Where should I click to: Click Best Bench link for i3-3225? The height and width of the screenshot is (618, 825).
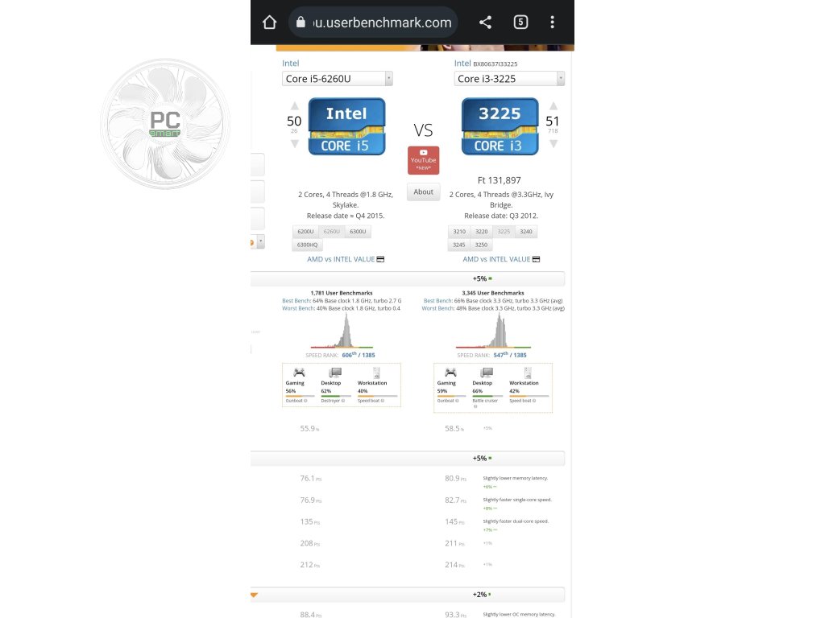point(437,301)
